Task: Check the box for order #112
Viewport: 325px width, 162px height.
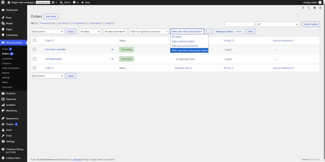Action: point(34,49)
